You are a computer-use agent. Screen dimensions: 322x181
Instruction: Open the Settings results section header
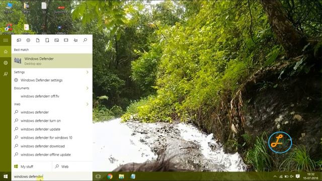click(x=19, y=72)
